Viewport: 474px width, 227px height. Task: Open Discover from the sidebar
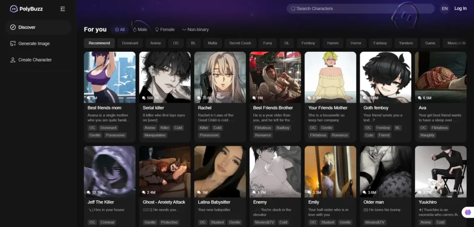(x=38, y=27)
